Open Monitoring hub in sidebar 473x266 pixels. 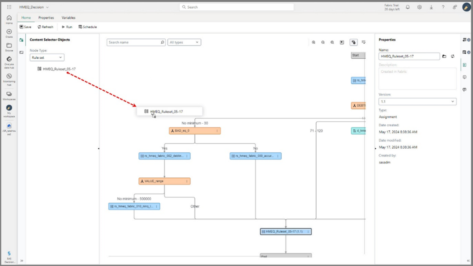(9, 79)
